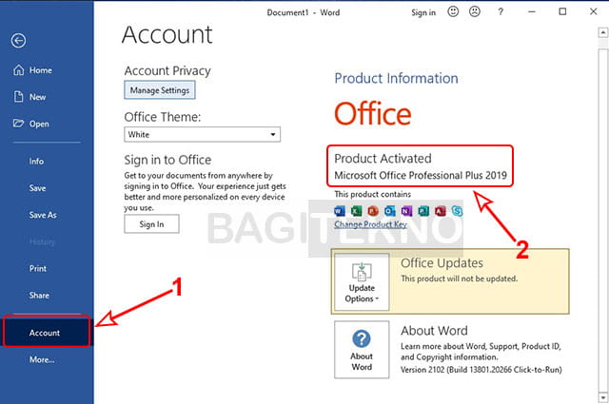Click the scrollbar up arrow

[x=602, y=32]
